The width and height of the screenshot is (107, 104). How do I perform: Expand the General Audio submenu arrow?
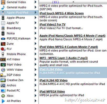tap(35, 7)
